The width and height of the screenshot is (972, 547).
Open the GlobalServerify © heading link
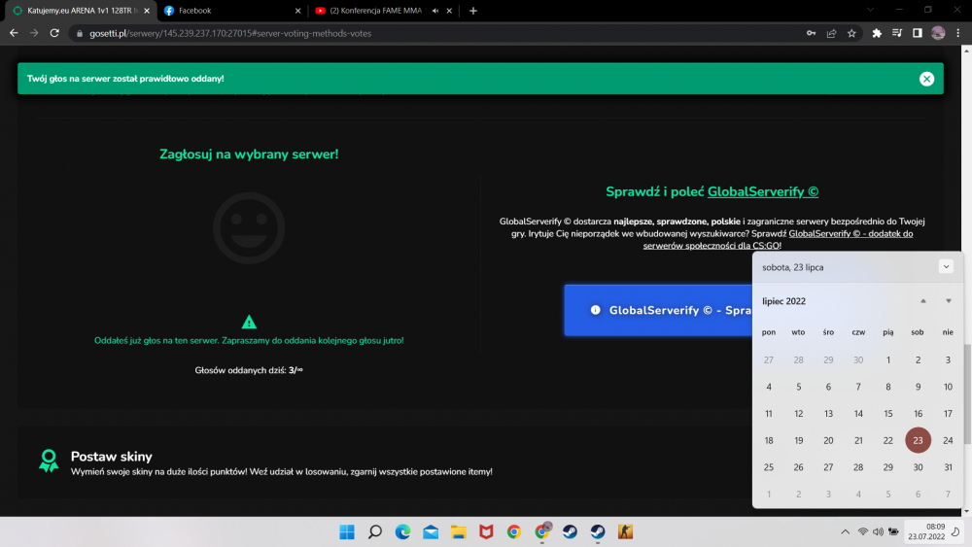[762, 192]
